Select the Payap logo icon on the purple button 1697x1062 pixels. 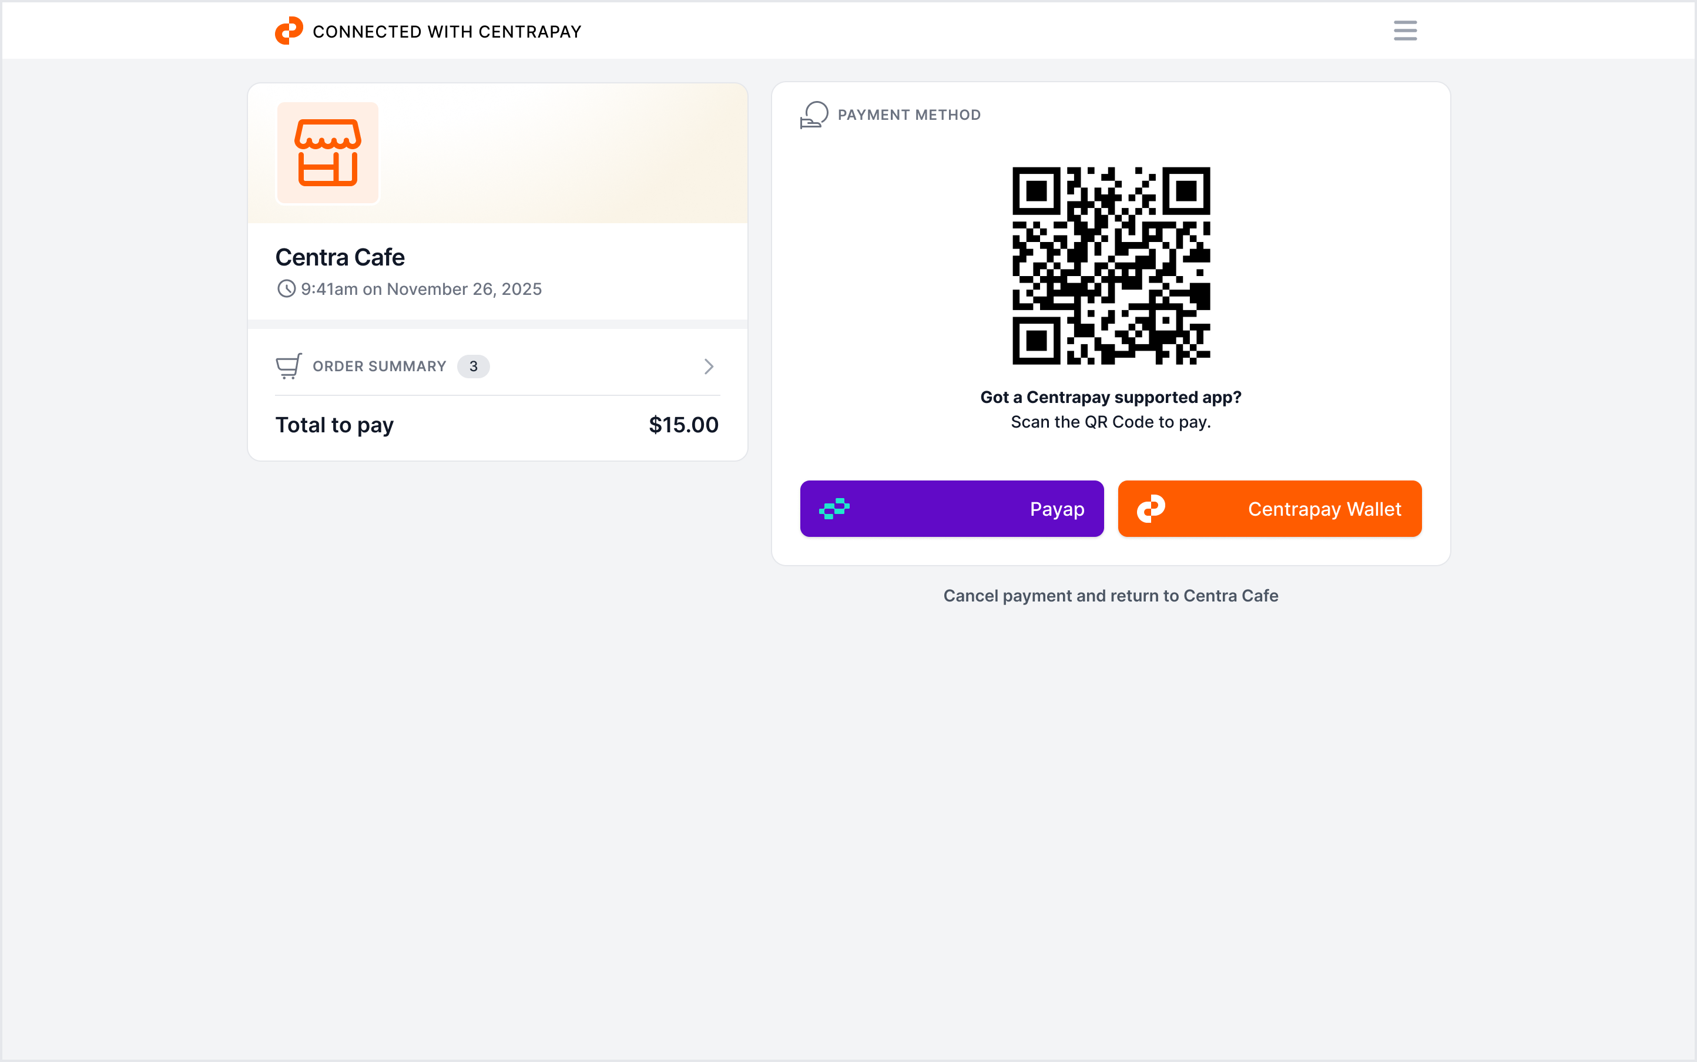click(836, 509)
